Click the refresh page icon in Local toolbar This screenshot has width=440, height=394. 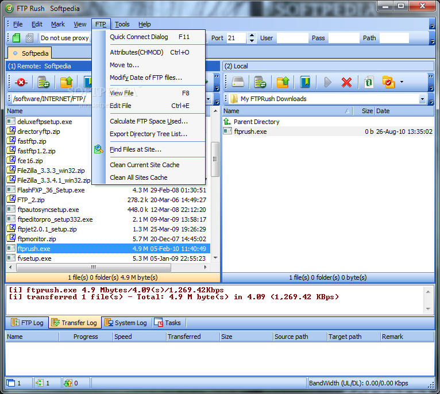click(369, 82)
